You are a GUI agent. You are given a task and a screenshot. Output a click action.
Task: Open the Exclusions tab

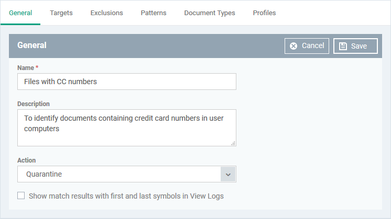coord(107,13)
